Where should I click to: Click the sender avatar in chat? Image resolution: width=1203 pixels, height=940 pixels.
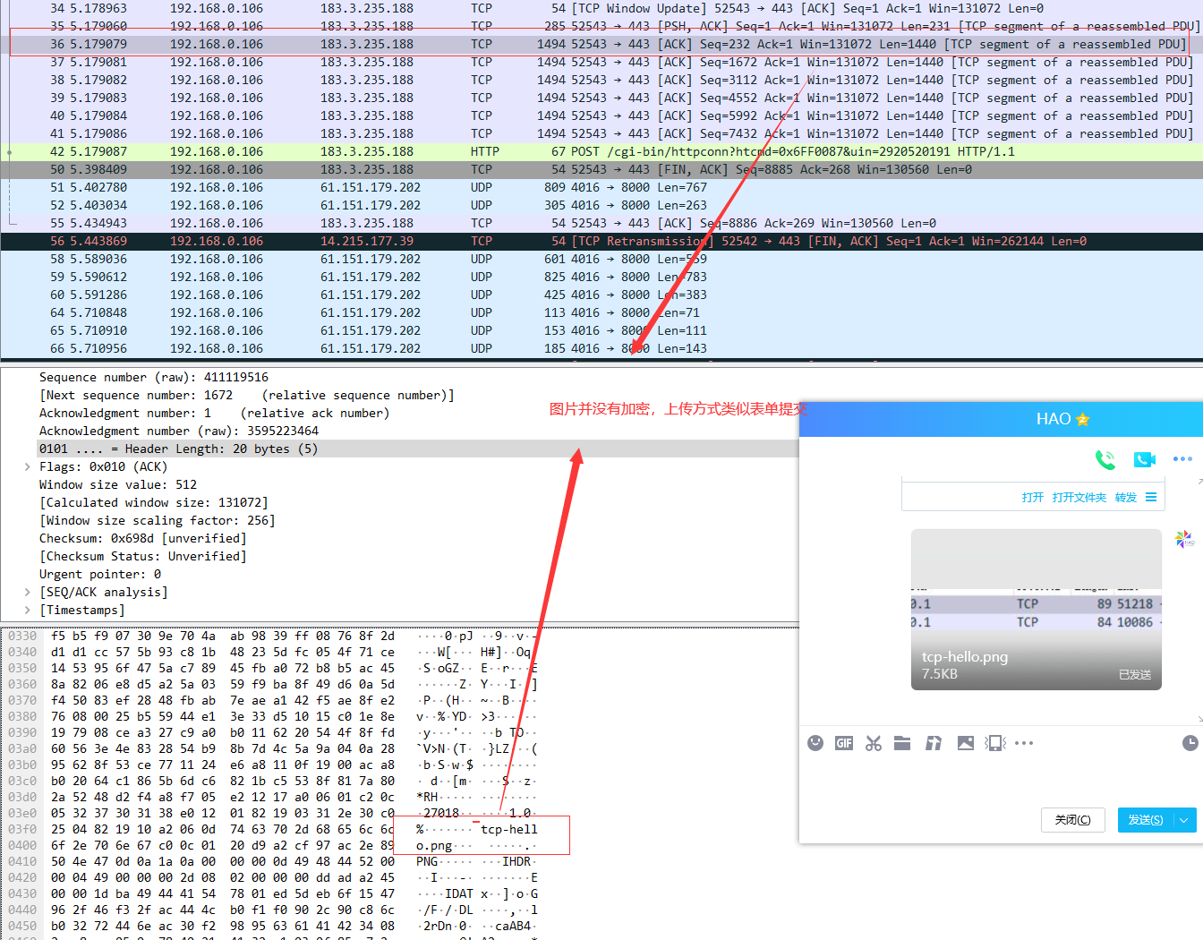pos(1184,539)
